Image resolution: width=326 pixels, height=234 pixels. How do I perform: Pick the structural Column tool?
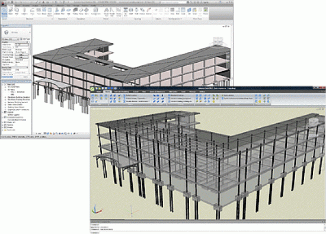(x=24, y=11)
